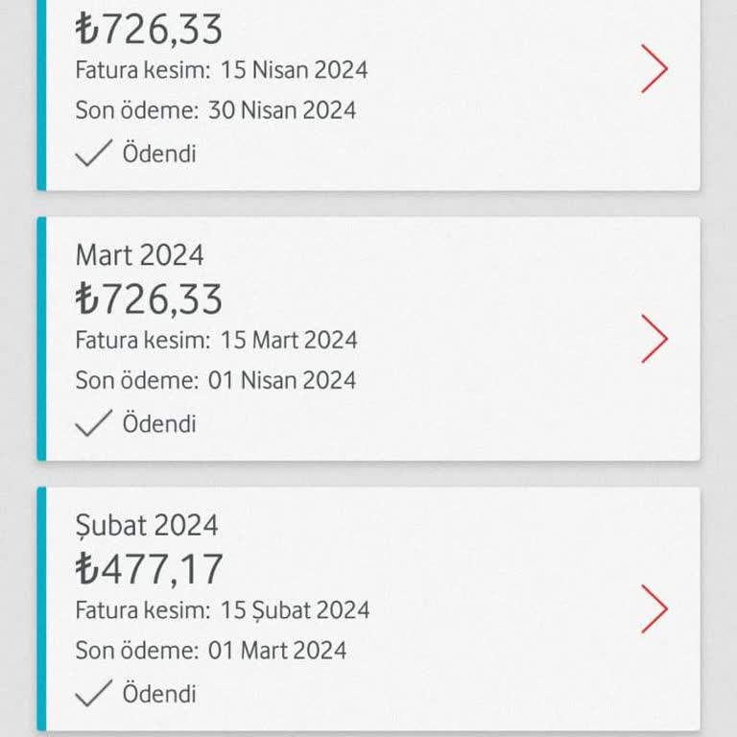The width and height of the screenshot is (737, 737).
Task: Click Son ödeme 01 Mart 2024 line
Action: 210,651
